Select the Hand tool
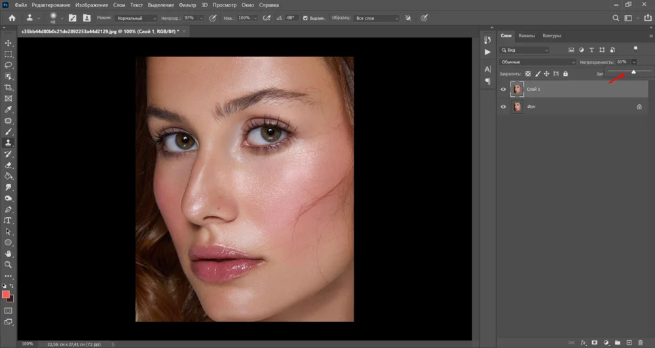 (x=9, y=253)
